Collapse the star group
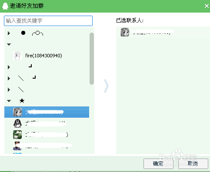210x172 pixels. [x=9, y=101]
